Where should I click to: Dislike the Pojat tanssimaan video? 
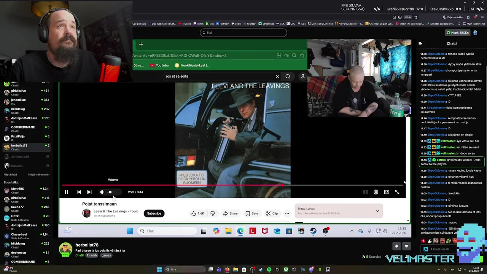pyautogui.click(x=213, y=213)
